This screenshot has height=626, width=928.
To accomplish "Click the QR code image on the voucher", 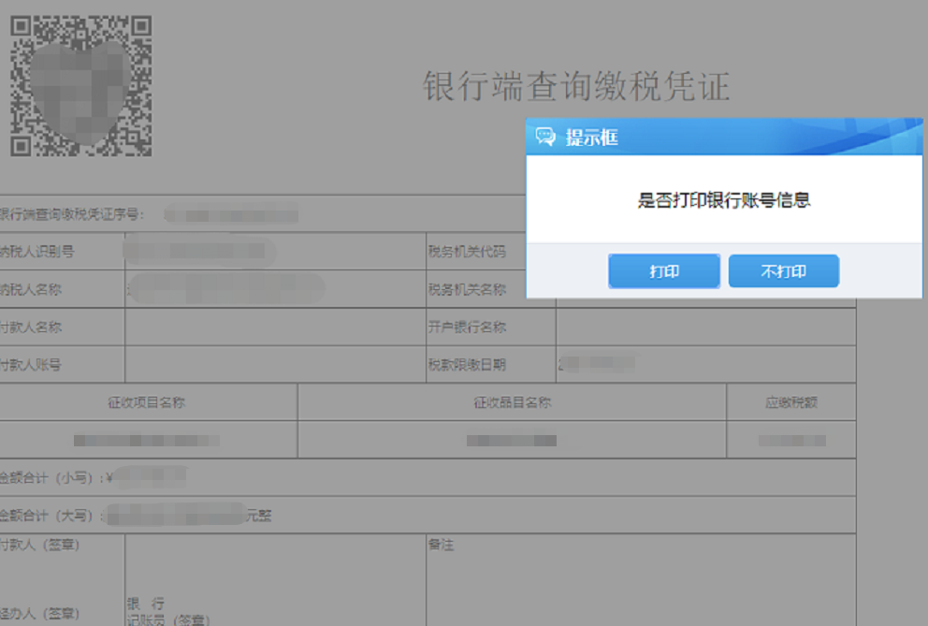I will click(81, 86).
